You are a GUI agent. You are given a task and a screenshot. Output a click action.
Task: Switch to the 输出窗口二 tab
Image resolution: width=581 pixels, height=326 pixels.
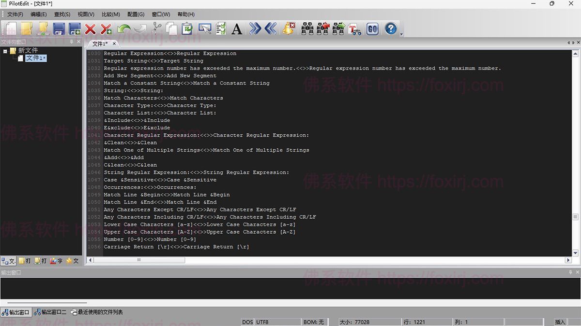(x=50, y=312)
